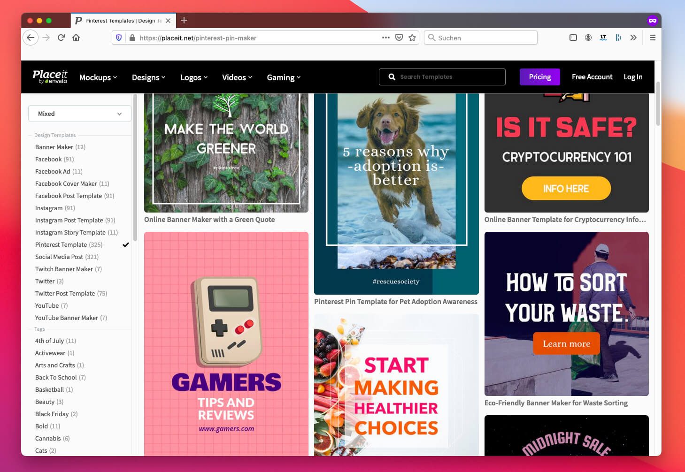Select the Twitter Post Template filter
Image resolution: width=685 pixels, height=472 pixels.
pyautogui.click(x=71, y=293)
